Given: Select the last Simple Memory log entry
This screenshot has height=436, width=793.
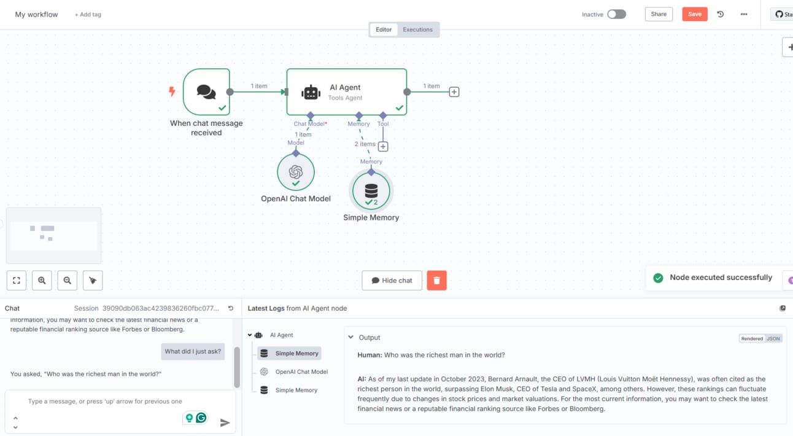Looking at the screenshot, I should 288,390.
